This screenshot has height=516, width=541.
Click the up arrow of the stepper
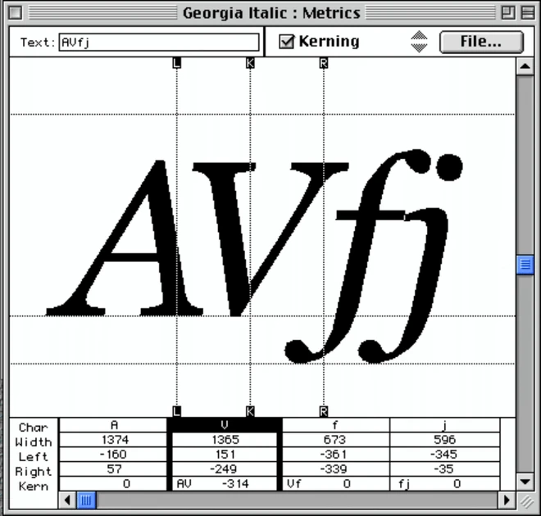(x=419, y=35)
